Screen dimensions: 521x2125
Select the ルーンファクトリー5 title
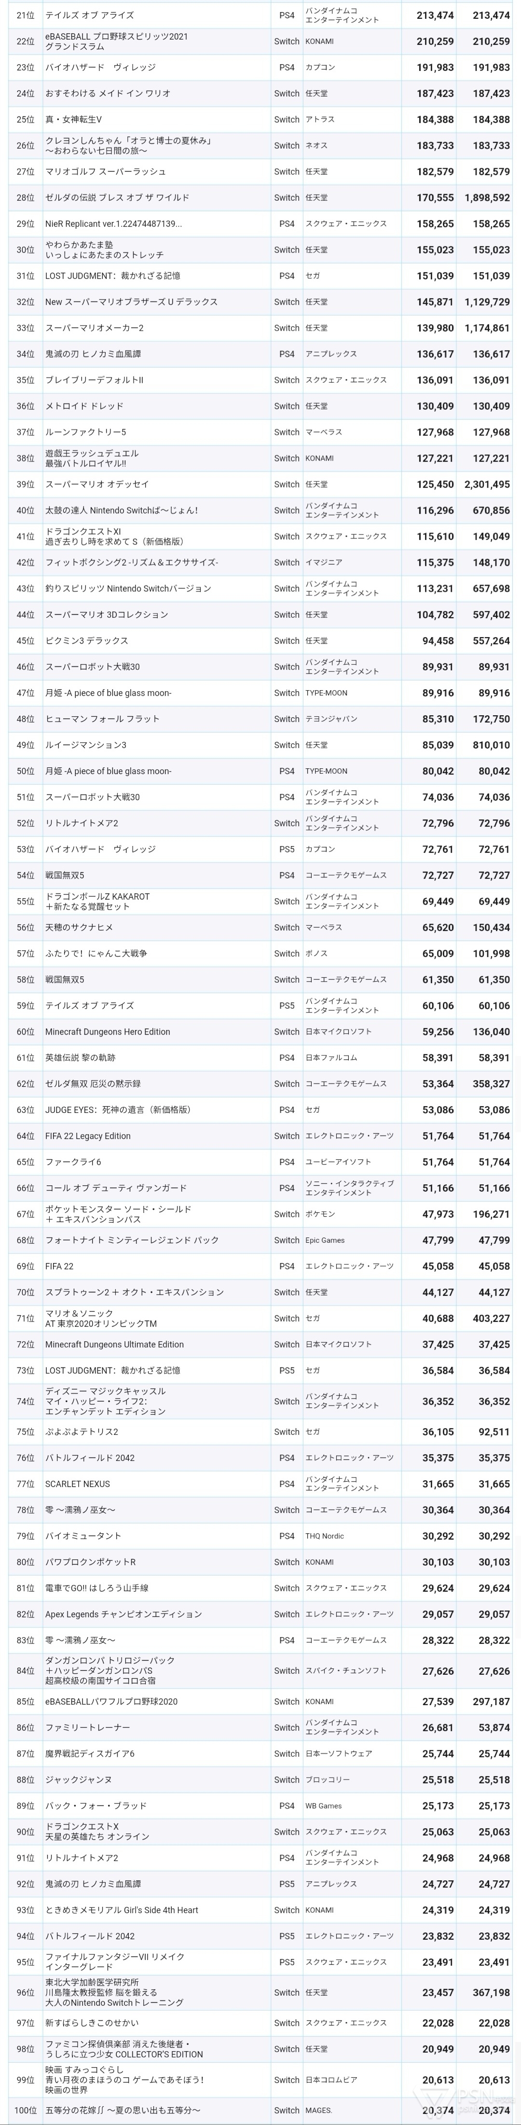(86, 432)
